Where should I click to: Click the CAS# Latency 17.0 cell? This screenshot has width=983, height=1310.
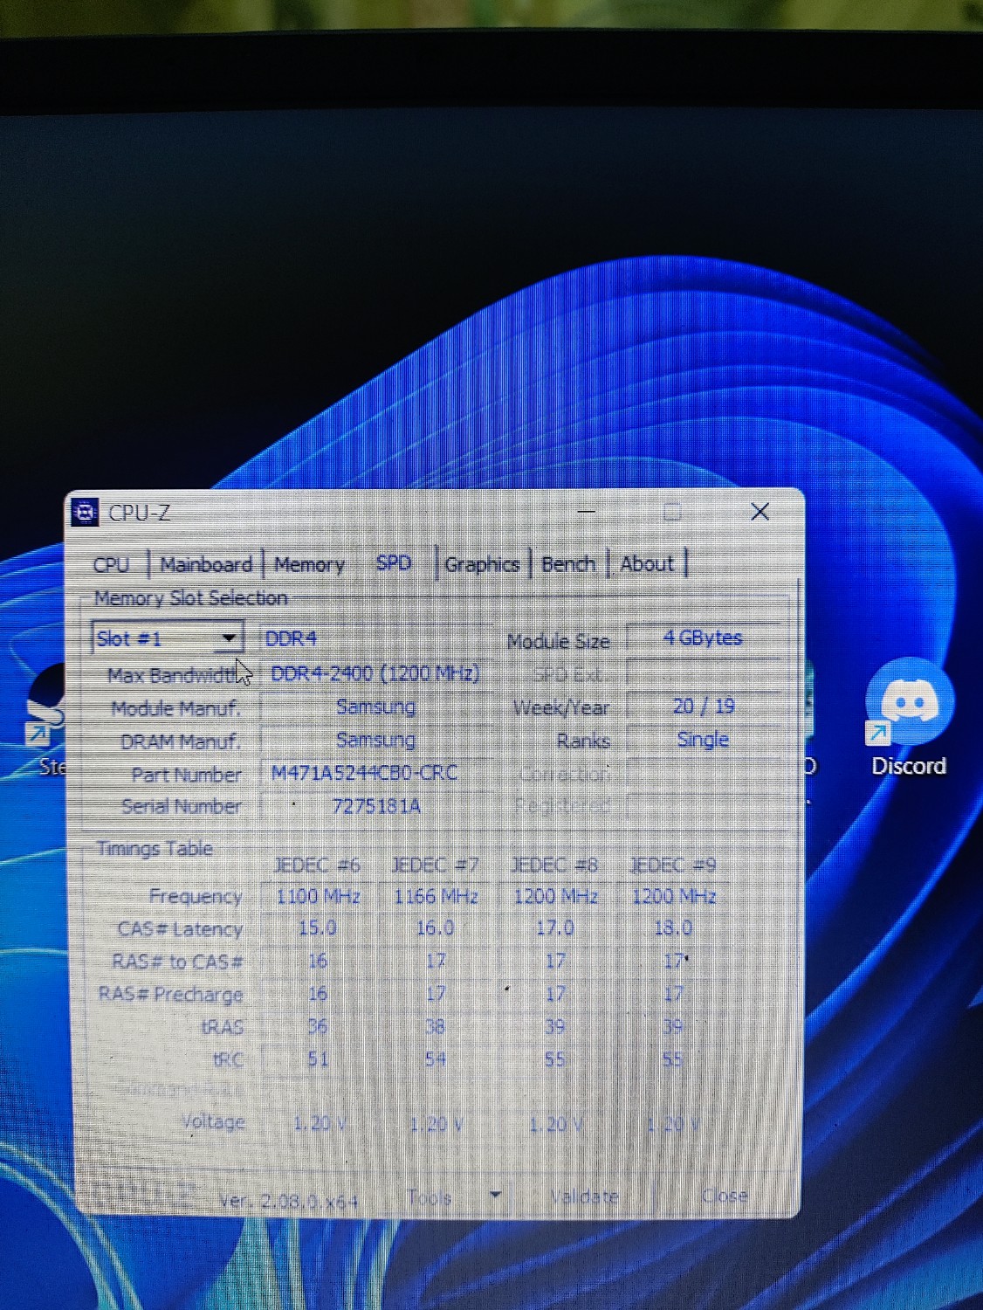pos(554,927)
